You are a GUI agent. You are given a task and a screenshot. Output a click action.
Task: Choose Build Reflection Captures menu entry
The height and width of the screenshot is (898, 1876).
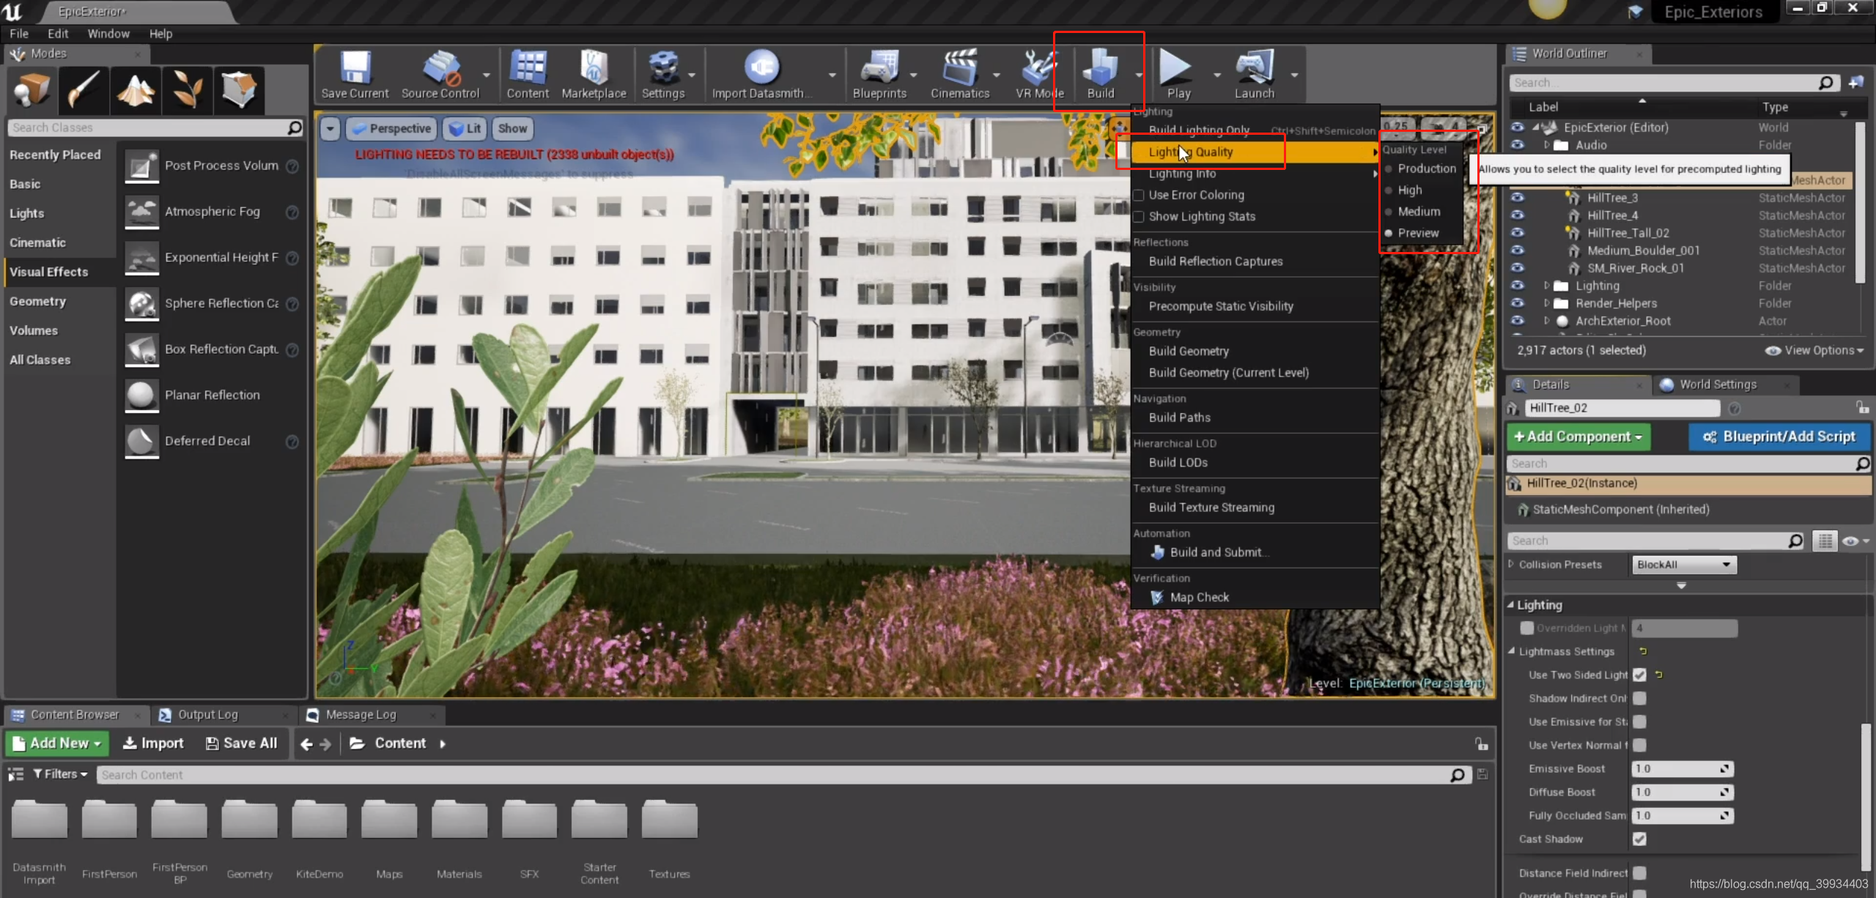[1216, 261]
